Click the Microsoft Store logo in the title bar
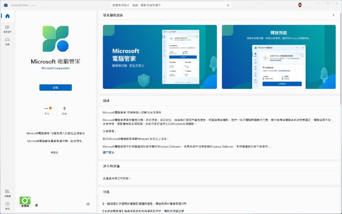 pyautogui.click(x=6, y=5)
